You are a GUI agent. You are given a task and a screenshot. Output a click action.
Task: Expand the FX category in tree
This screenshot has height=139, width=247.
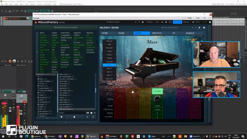pyautogui.click(x=38, y=93)
